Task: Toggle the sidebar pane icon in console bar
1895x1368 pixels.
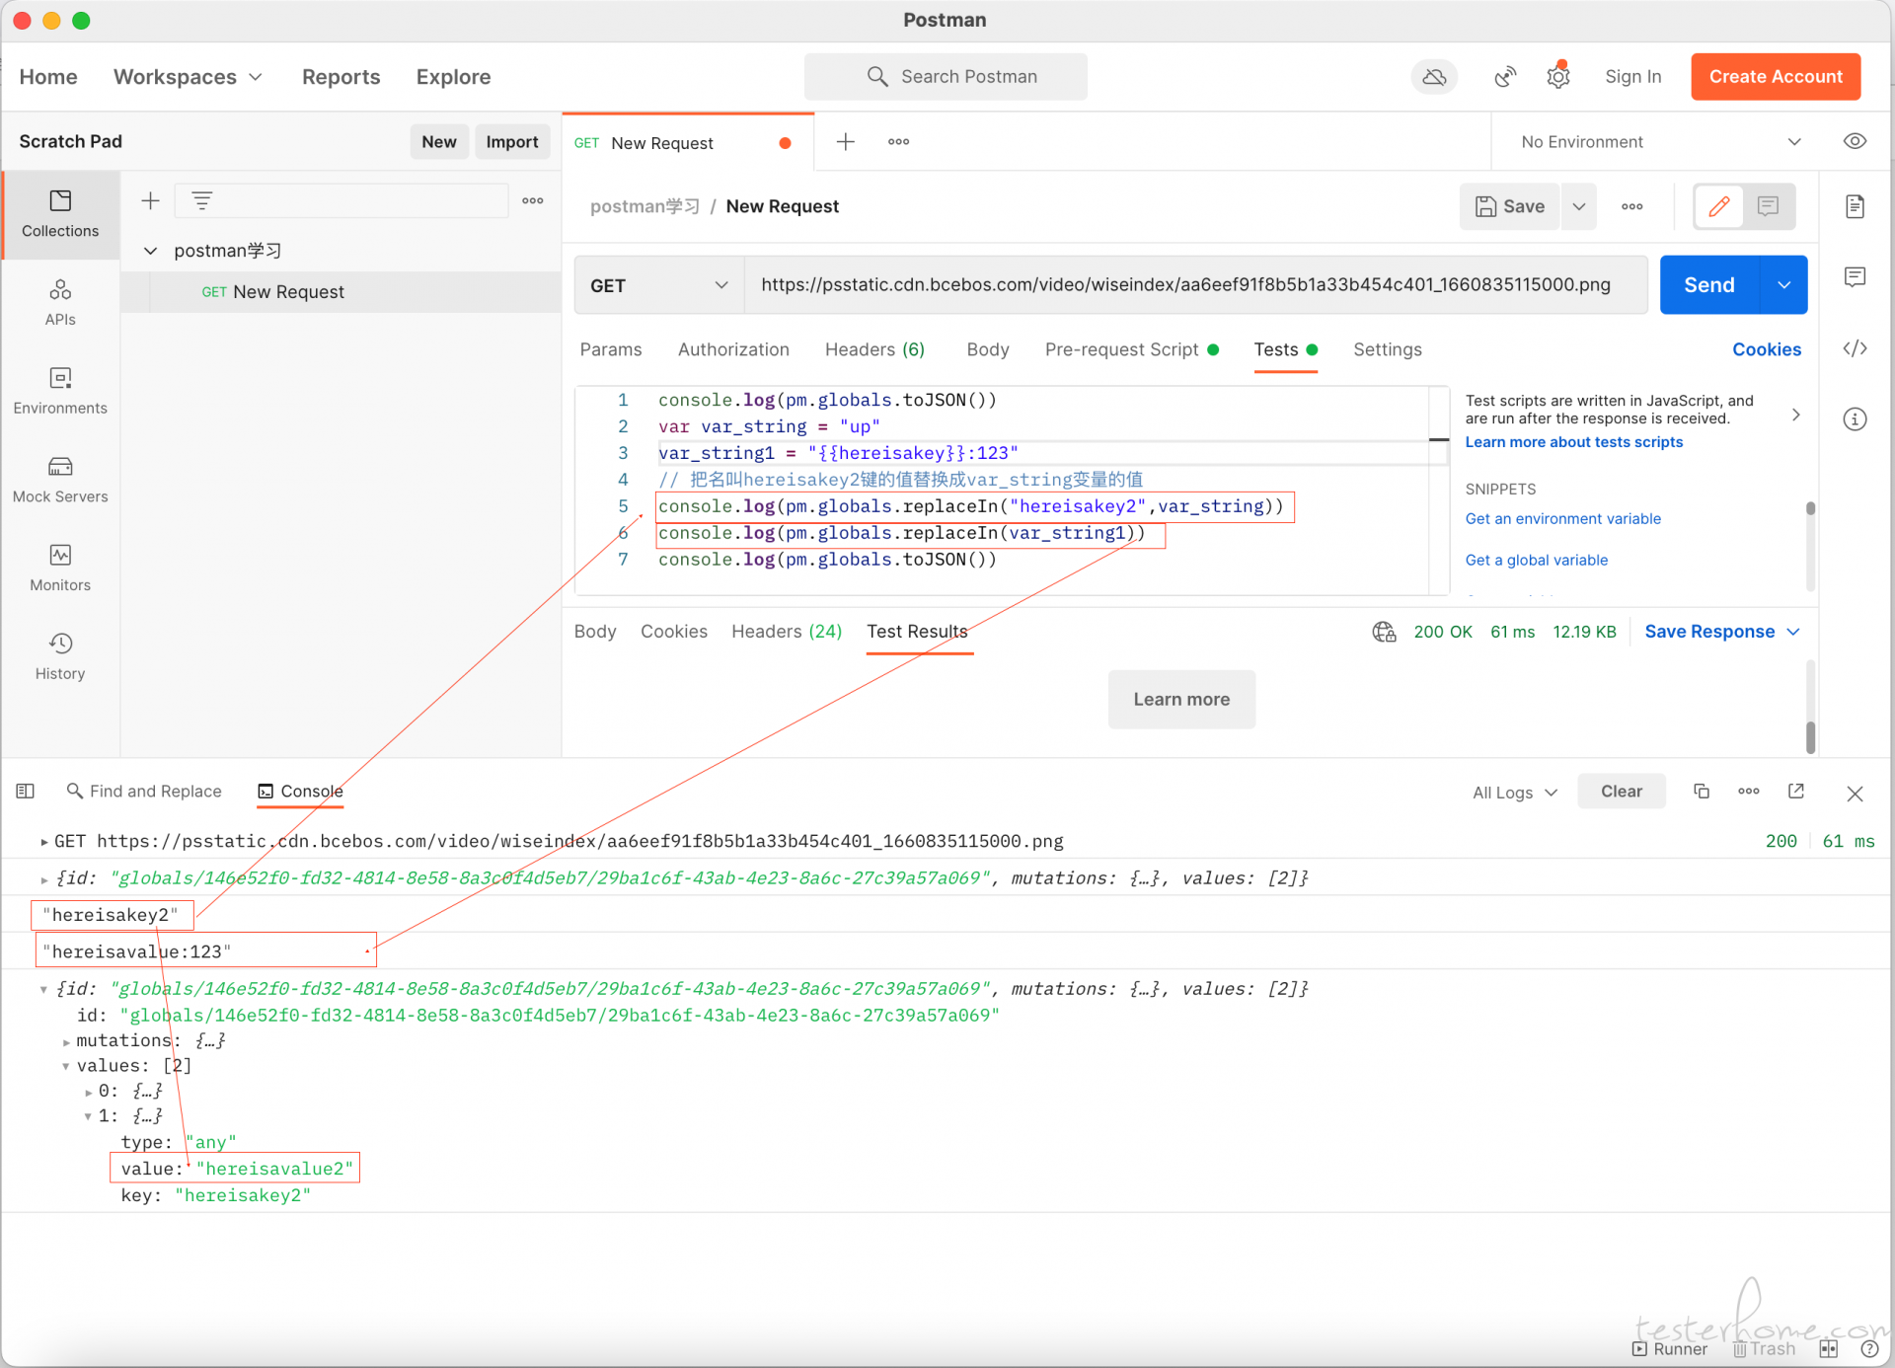Action: (x=26, y=792)
